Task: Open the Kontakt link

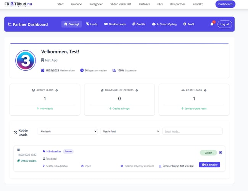Action: pyautogui.click(x=198, y=4)
